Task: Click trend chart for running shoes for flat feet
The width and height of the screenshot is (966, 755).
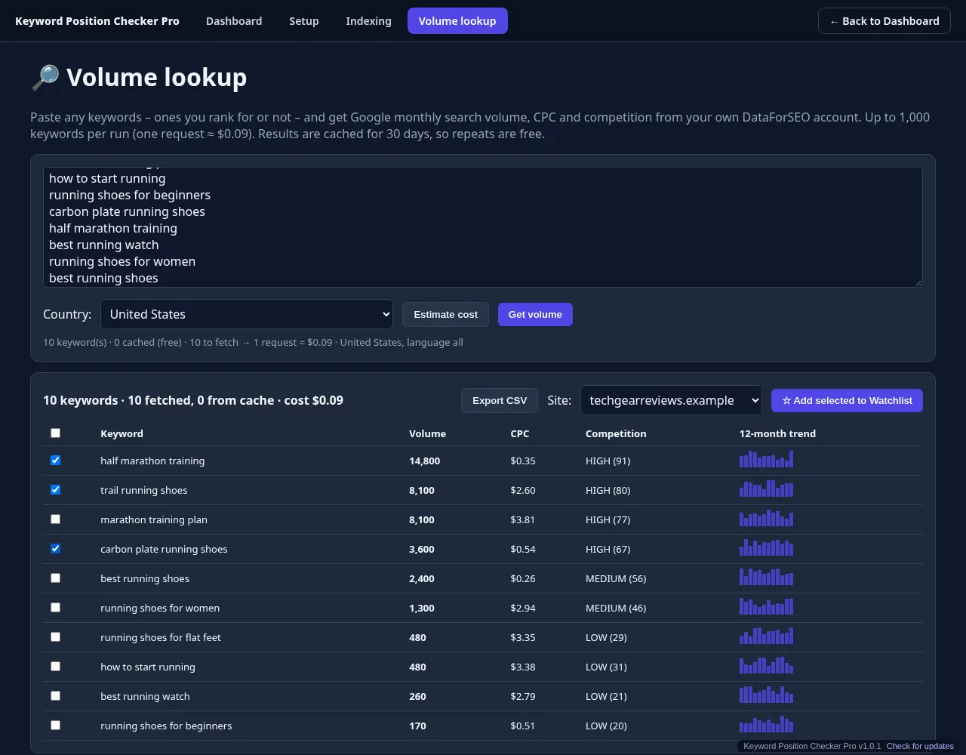Action: tap(766, 636)
